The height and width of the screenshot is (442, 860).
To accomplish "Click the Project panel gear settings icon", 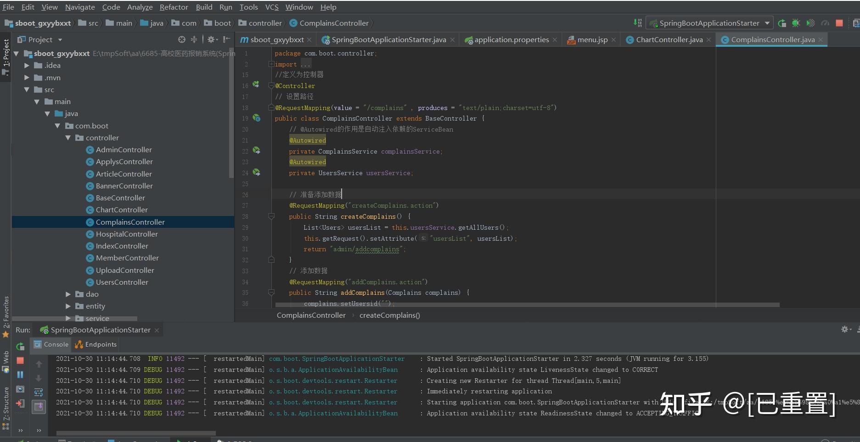I will 212,39.
